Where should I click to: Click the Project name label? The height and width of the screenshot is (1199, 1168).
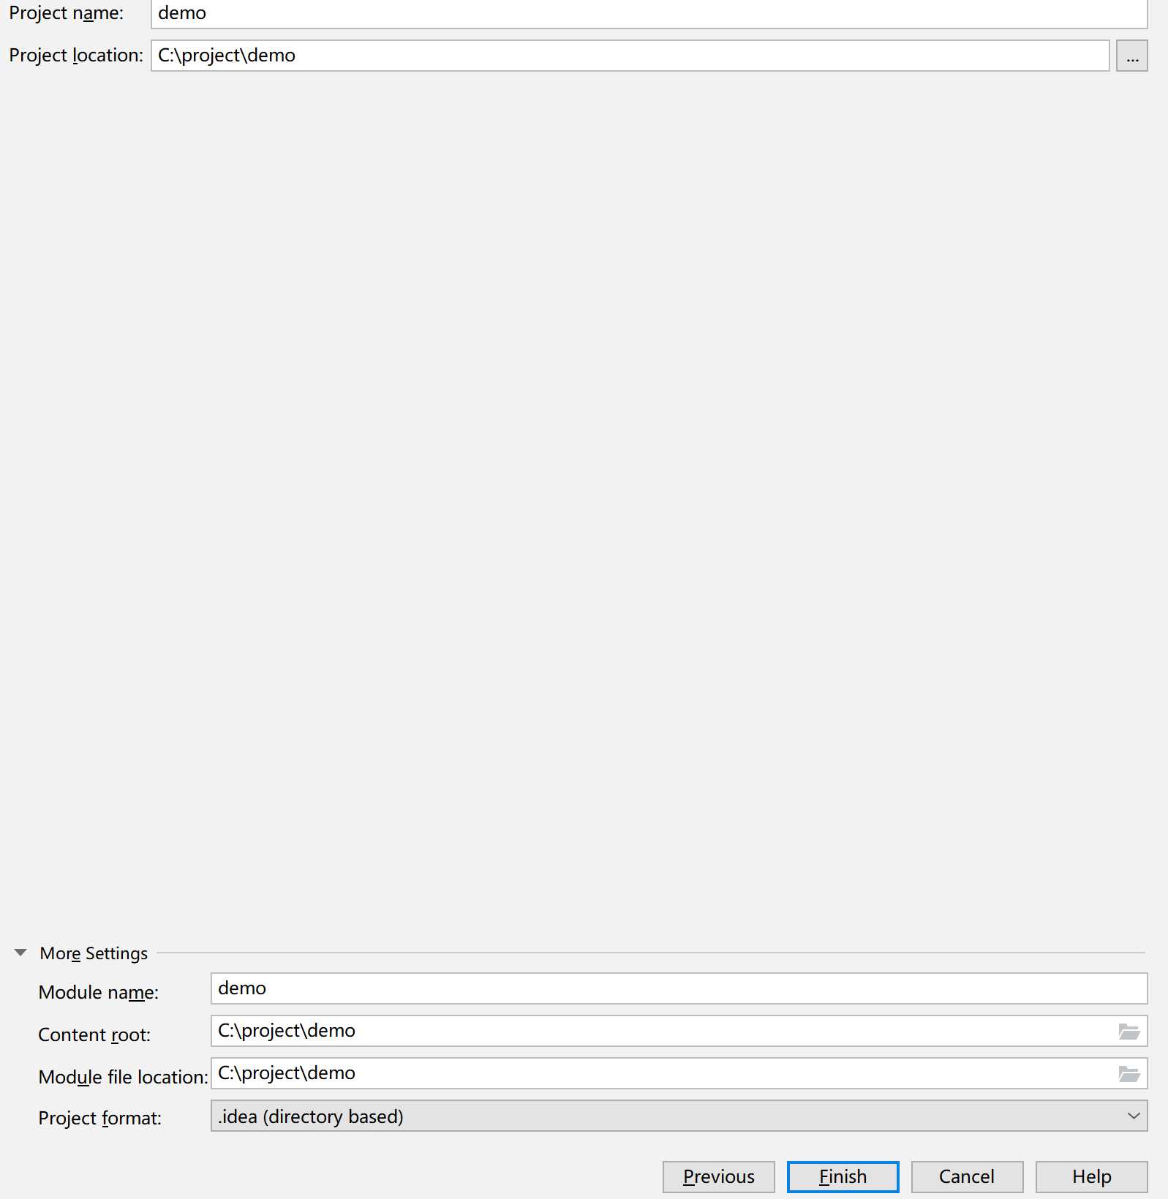pos(66,13)
